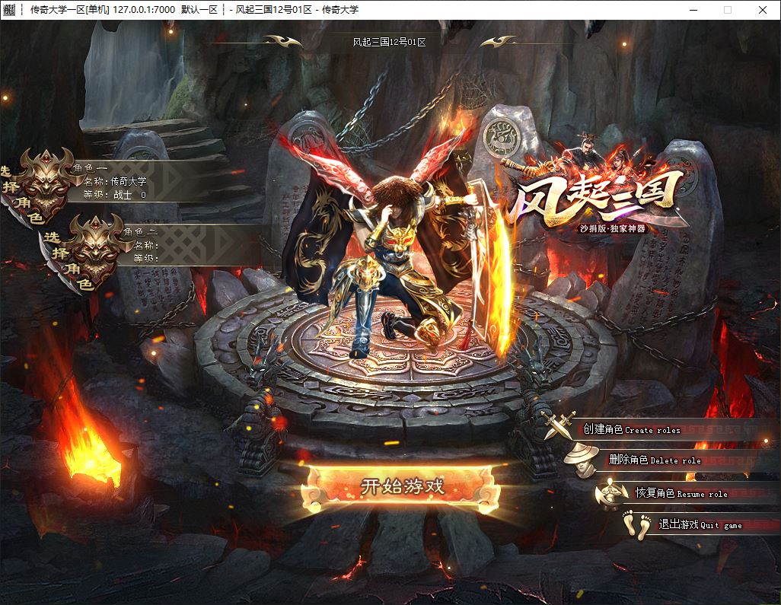Click the crossed swords icon beside Create roles
Screen dimensions: 781x605
coord(559,426)
